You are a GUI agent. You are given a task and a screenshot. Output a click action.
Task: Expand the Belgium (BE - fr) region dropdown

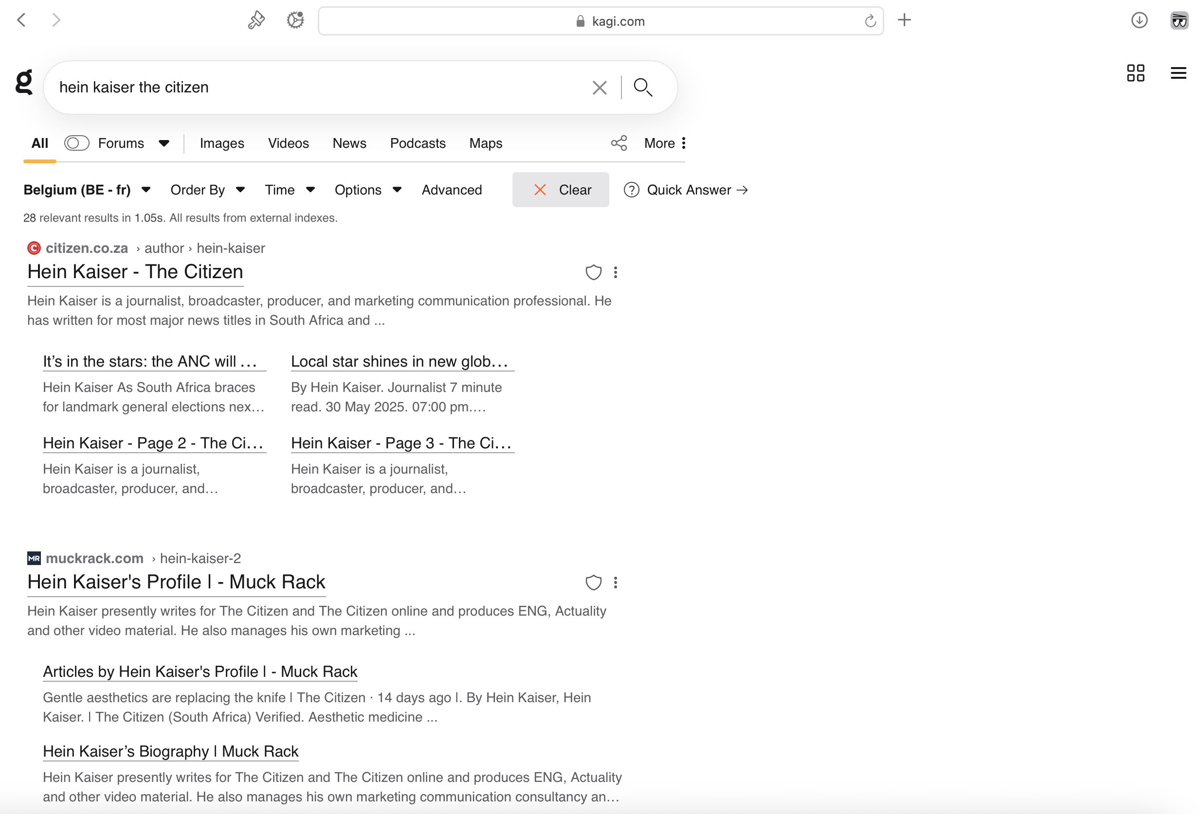[87, 190]
